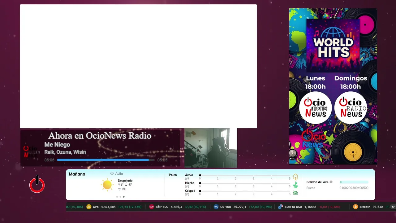Select the second weather carousel dot
This screenshot has height=223, width=396.
click(x=120, y=197)
